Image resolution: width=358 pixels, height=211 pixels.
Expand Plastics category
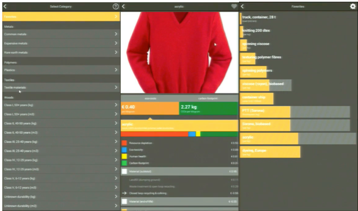61,70
